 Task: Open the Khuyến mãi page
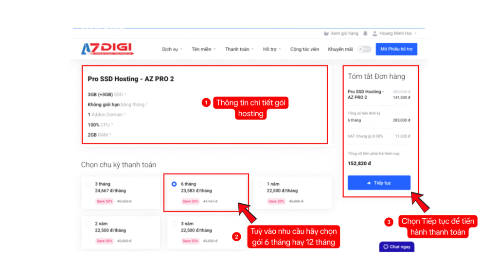click(340, 49)
